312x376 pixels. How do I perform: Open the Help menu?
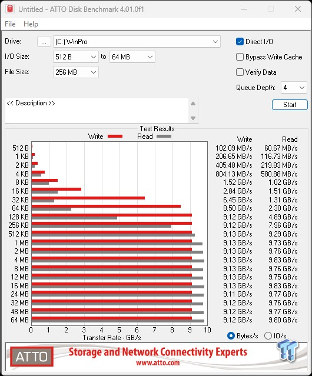click(31, 24)
